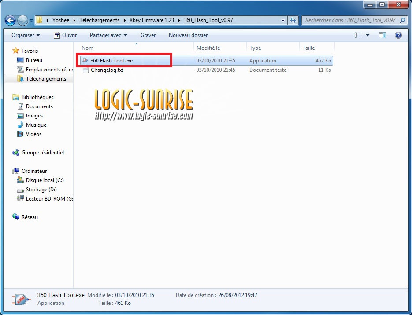Screen dimensions: 412x315
Task: Open the Vidéos library
Action: [33, 134]
